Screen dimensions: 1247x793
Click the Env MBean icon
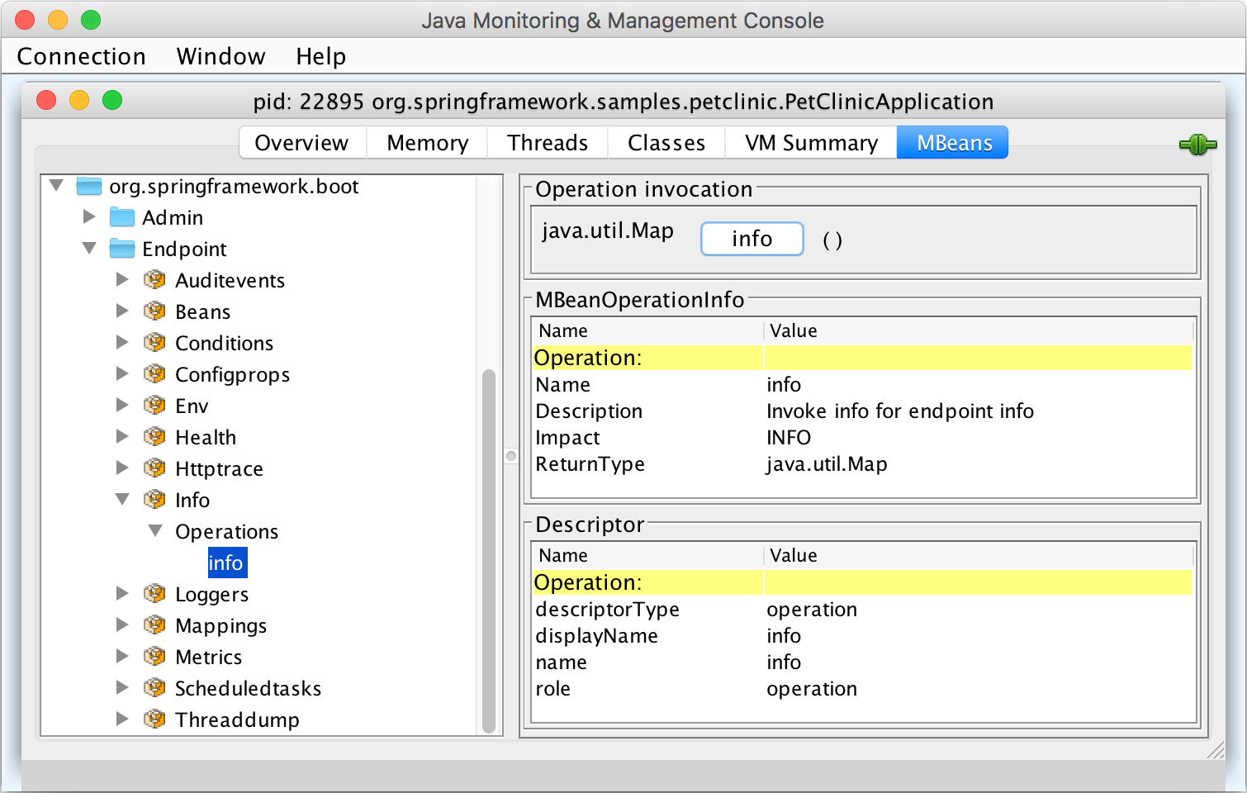[x=154, y=405]
